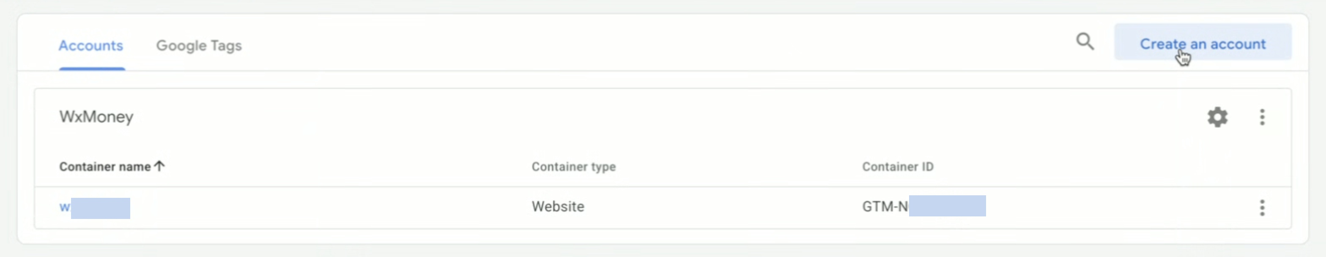Switch to the Accounts tab

point(90,46)
